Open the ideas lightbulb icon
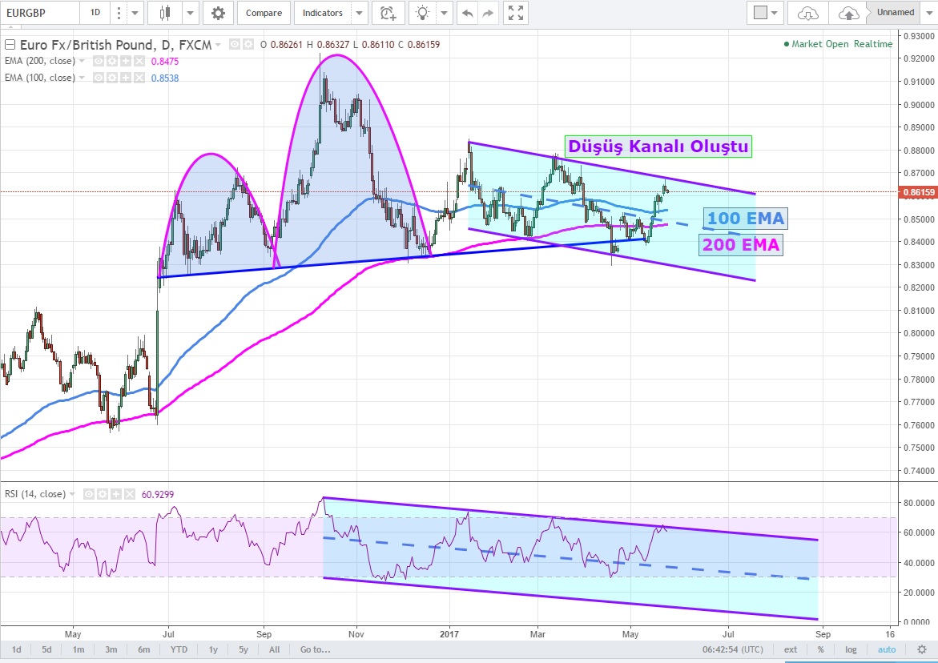The image size is (938, 663). click(422, 13)
